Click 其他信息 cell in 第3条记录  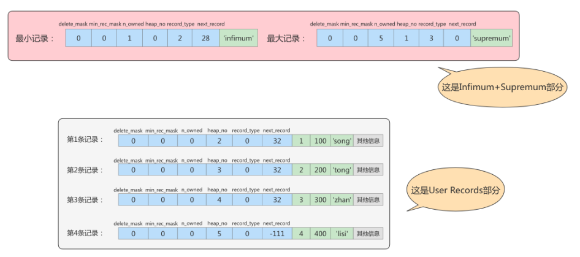(368, 199)
